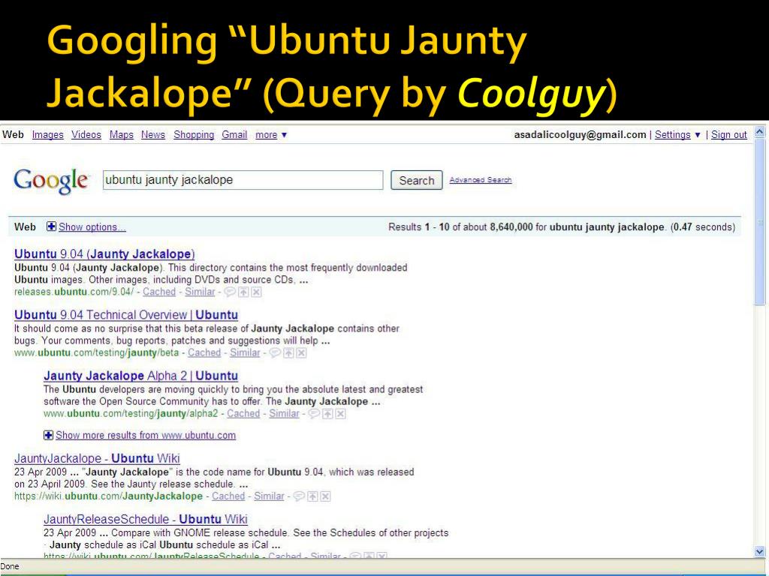
Task: Open Settings link
Action: coord(672,135)
